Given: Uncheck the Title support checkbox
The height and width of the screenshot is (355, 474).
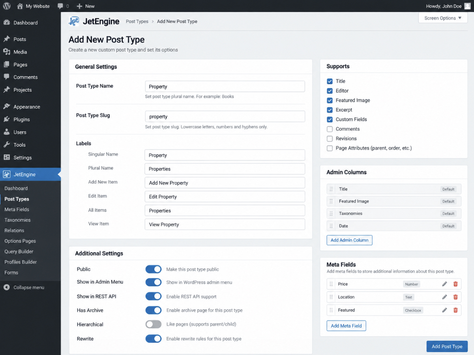Looking at the screenshot, I should pyautogui.click(x=330, y=81).
